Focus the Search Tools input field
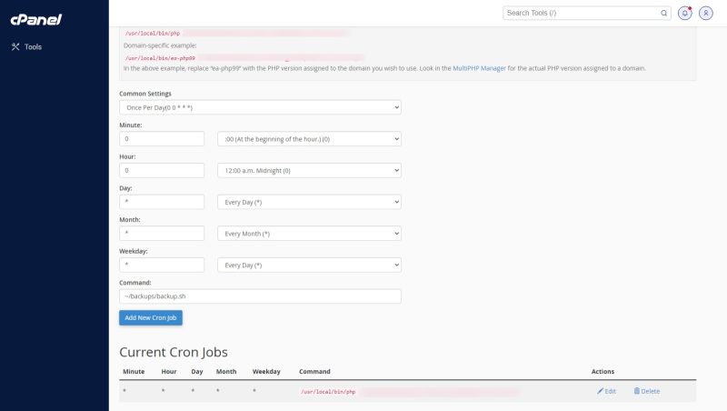727x411 pixels. (582, 14)
